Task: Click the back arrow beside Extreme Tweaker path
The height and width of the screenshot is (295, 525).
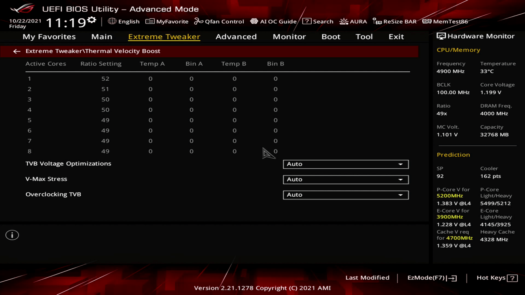Action: pyautogui.click(x=17, y=51)
